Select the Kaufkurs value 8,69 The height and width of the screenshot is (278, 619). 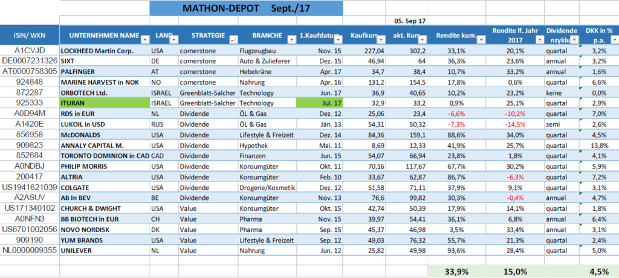[365, 145]
